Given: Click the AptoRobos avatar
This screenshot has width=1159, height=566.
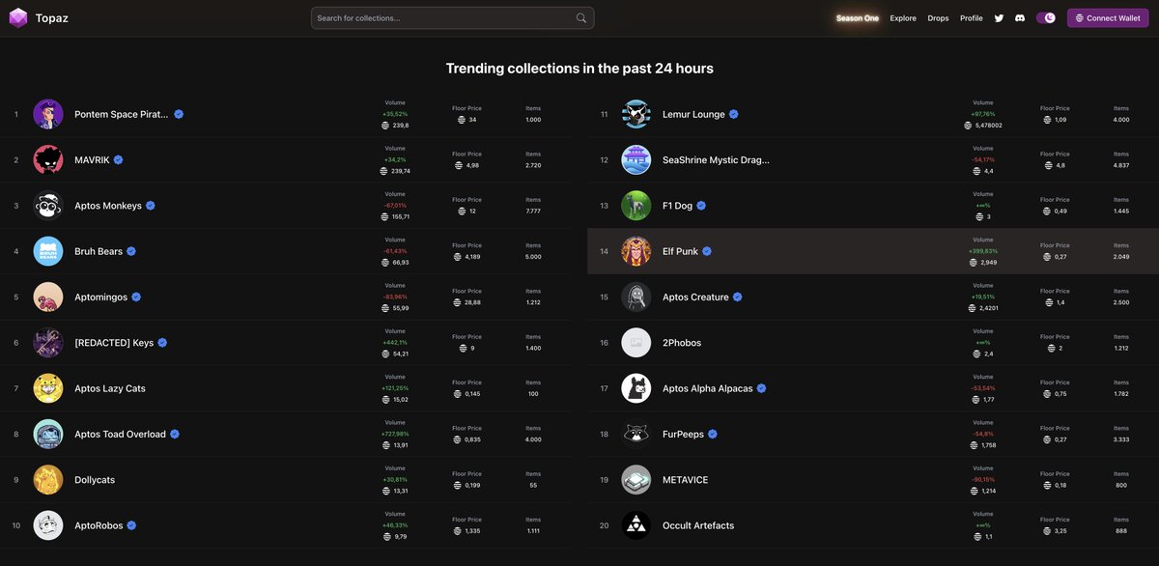Looking at the screenshot, I should pos(48,525).
